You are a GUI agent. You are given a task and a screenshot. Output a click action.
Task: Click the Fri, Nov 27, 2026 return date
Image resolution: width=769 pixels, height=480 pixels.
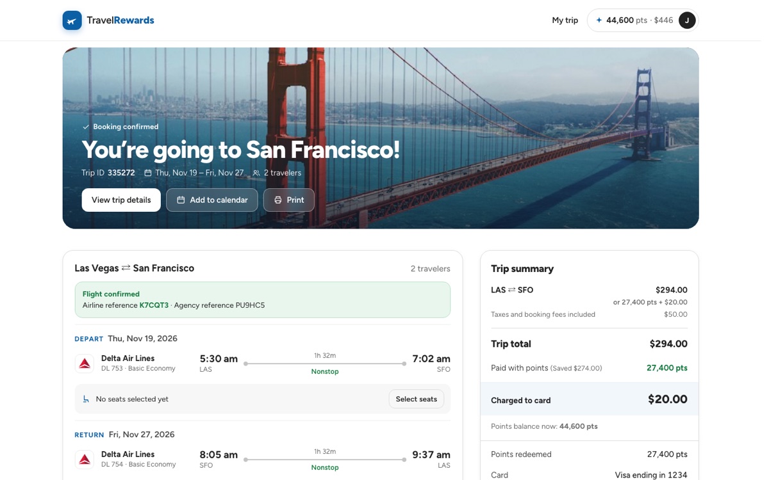[x=142, y=435]
